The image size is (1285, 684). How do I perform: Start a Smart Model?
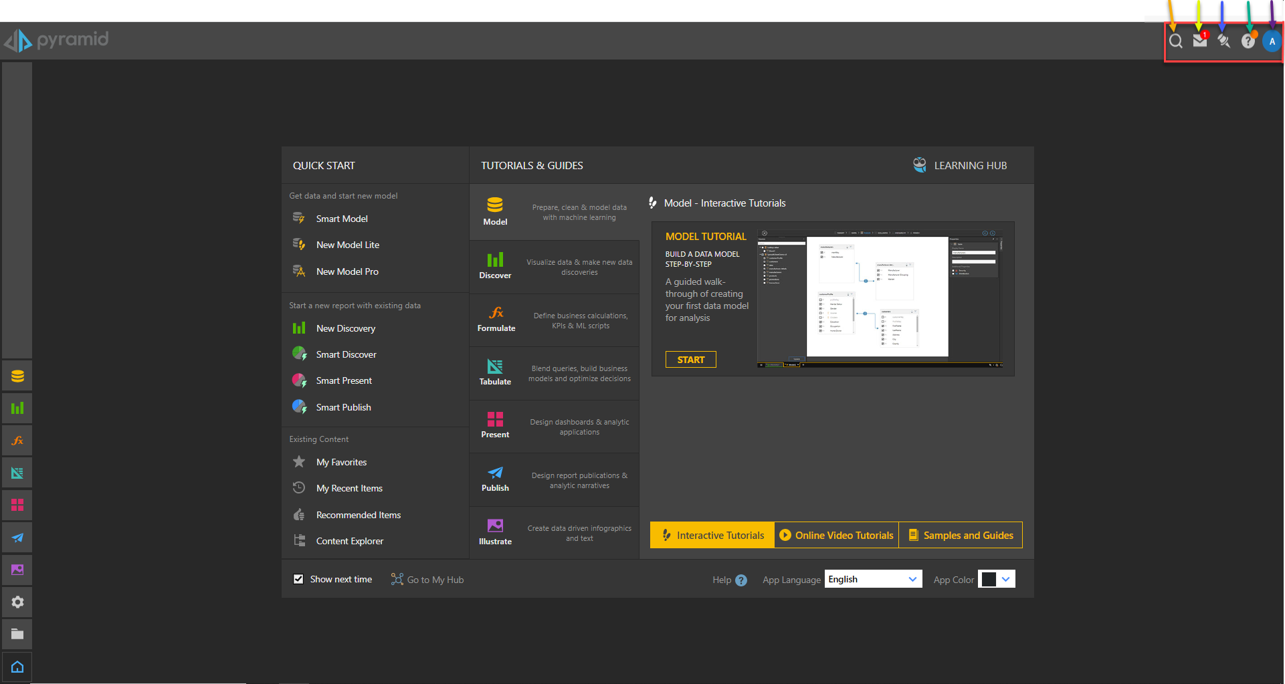[342, 219]
